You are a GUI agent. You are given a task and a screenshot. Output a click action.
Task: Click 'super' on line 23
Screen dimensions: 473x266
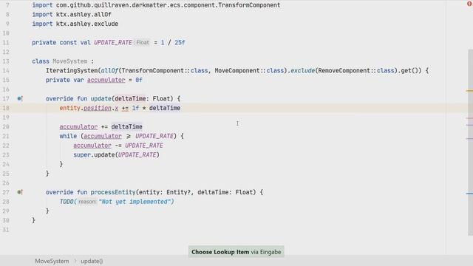click(x=82, y=154)
